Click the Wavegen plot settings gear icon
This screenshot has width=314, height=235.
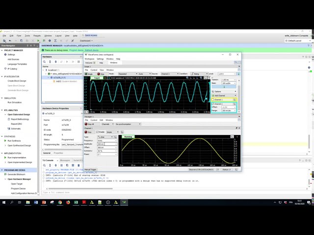point(232,137)
